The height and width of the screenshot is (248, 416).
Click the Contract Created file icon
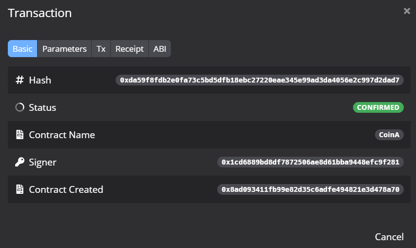click(20, 189)
